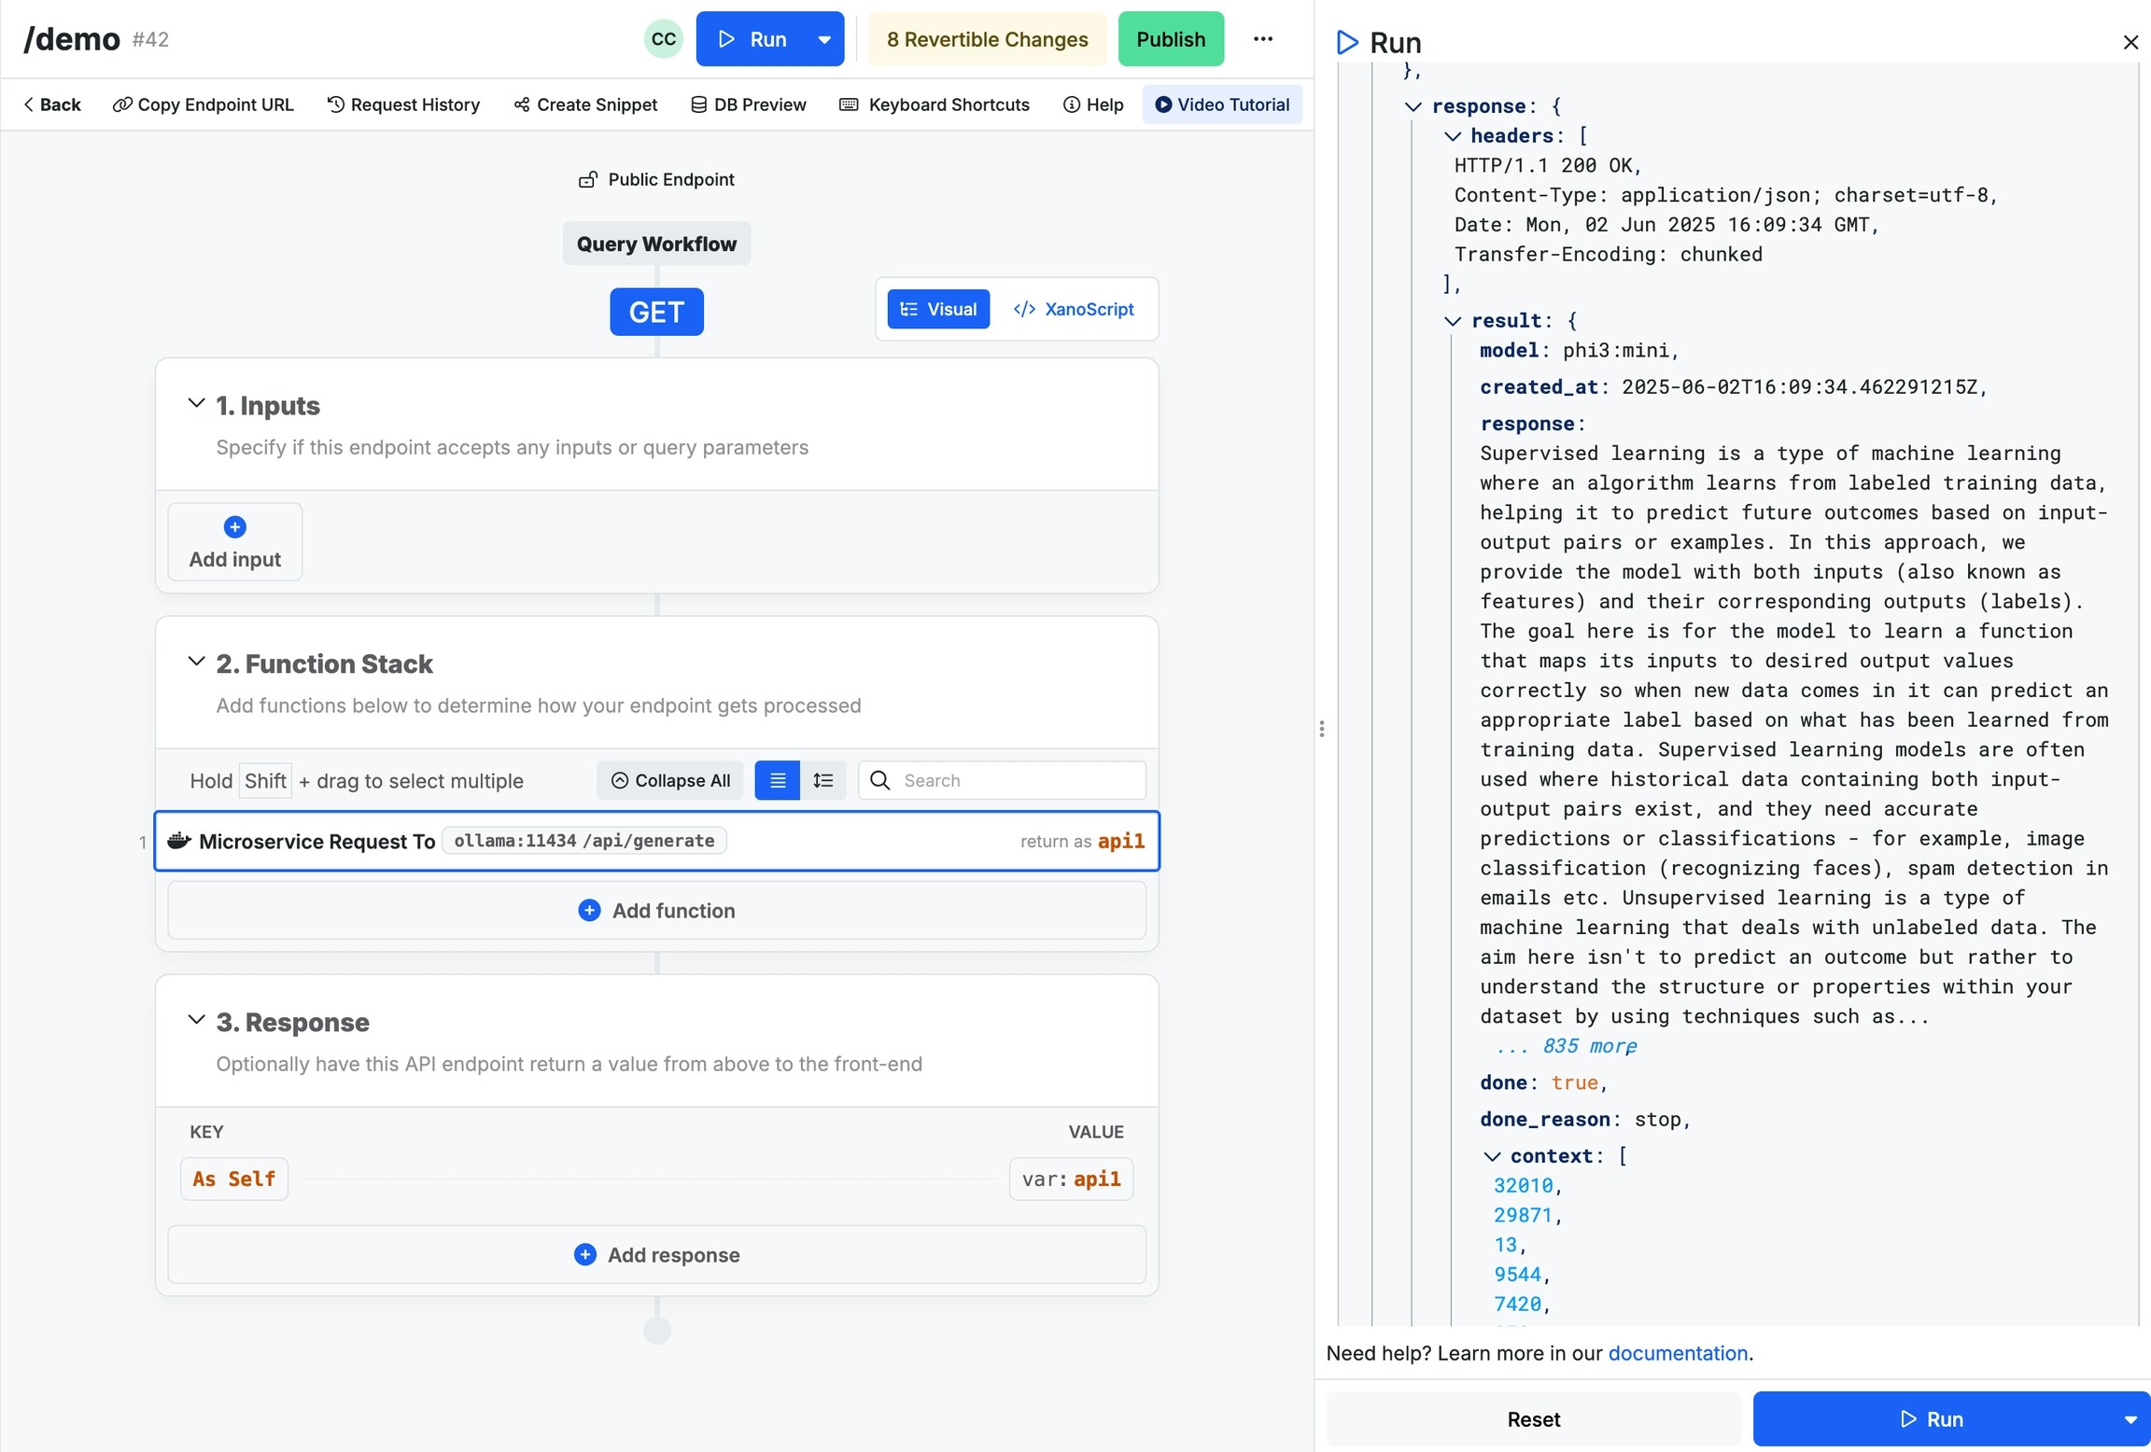The height and width of the screenshot is (1452, 2151).
Task: Click the function stack Search field
Action: pyautogui.click(x=1018, y=780)
